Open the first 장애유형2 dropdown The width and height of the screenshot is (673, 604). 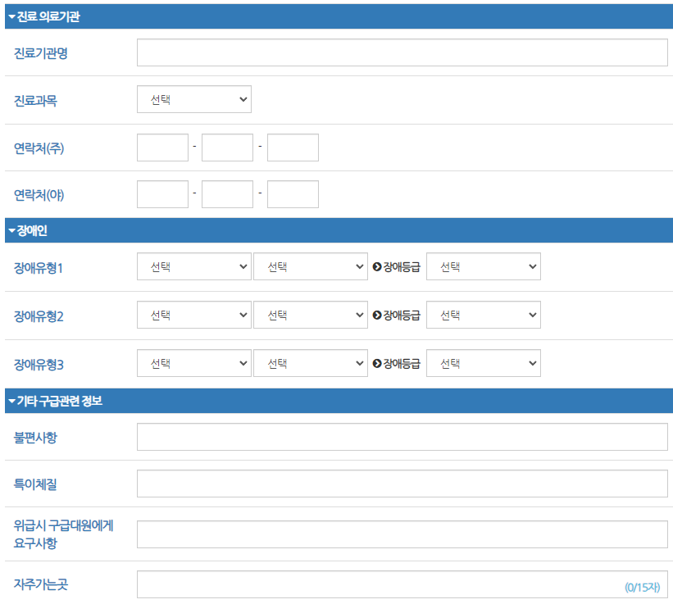(x=194, y=315)
